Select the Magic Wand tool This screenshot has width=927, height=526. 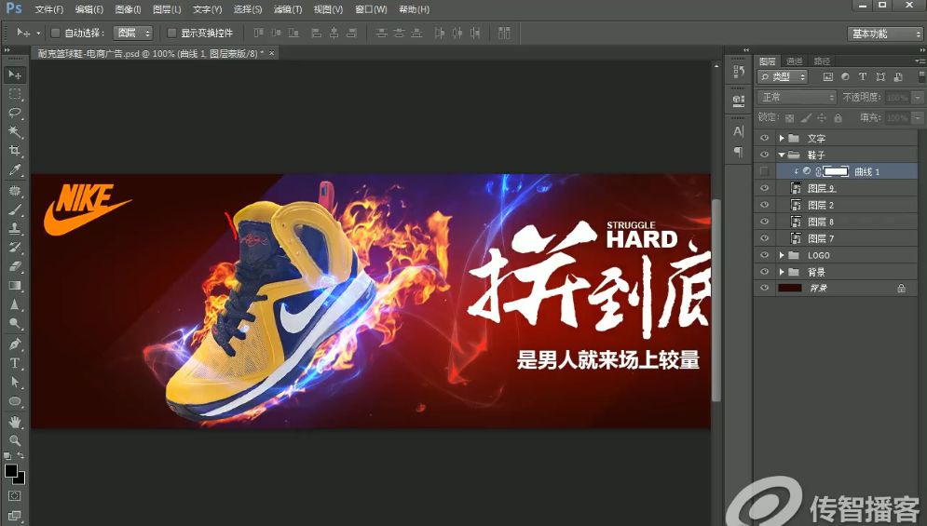[x=15, y=132]
